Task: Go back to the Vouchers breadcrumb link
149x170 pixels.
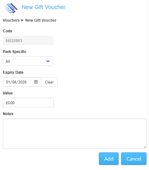Action: [11, 20]
